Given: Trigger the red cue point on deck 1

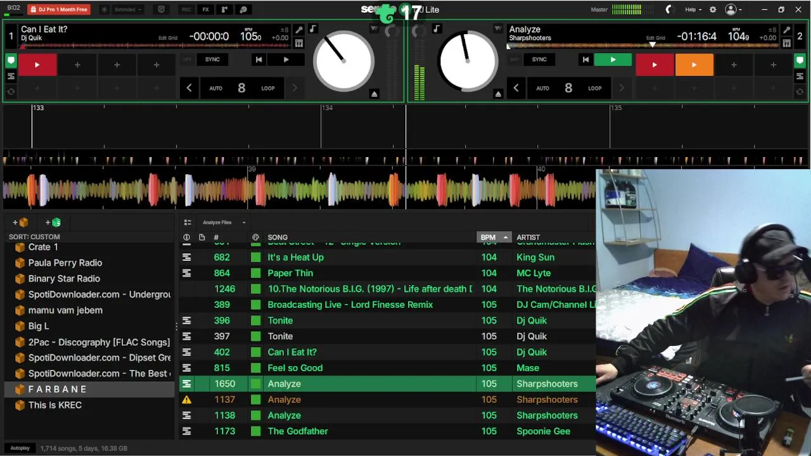Looking at the screenshot, I should [x=37, y=65].
